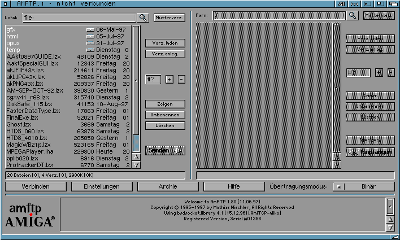Click the local Verz. anleg. button

[165, 54]
